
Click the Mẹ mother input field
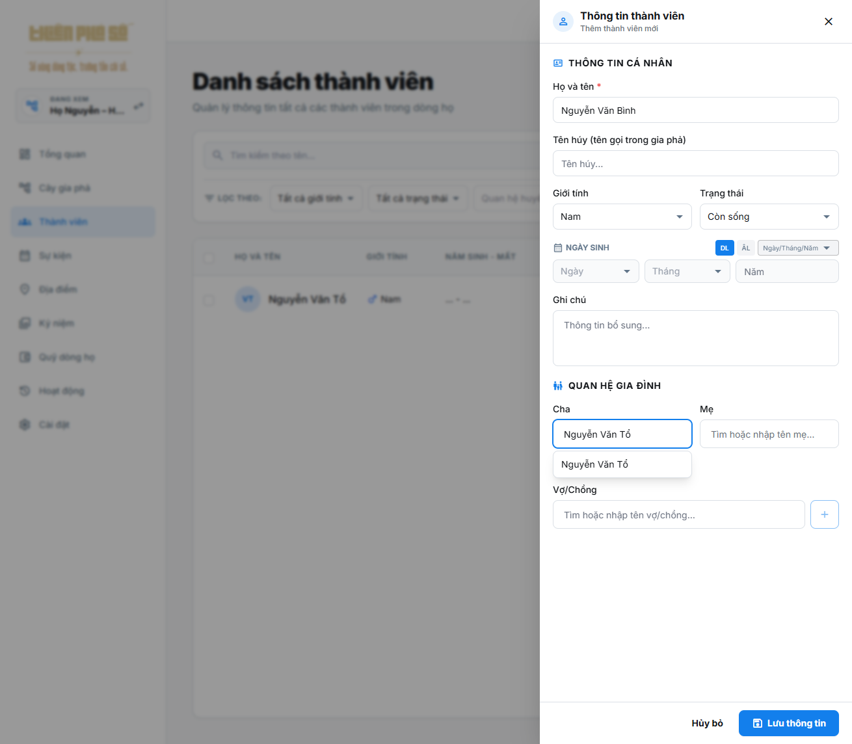(769, 434)
